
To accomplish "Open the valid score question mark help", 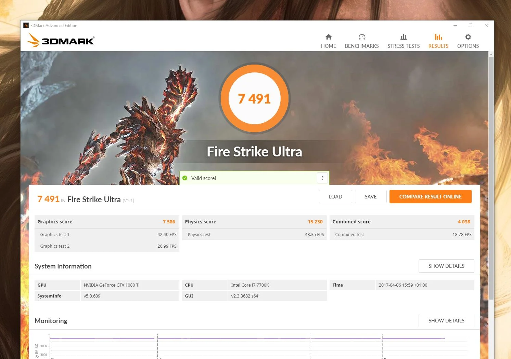I will click(x=322, y=178).
